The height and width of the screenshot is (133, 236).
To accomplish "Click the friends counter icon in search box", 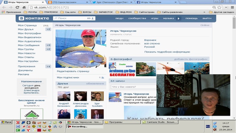I will click(x=93, y=18).
